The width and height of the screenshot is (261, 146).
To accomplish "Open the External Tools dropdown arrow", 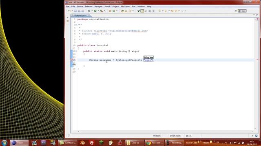I will pos(104,11).
